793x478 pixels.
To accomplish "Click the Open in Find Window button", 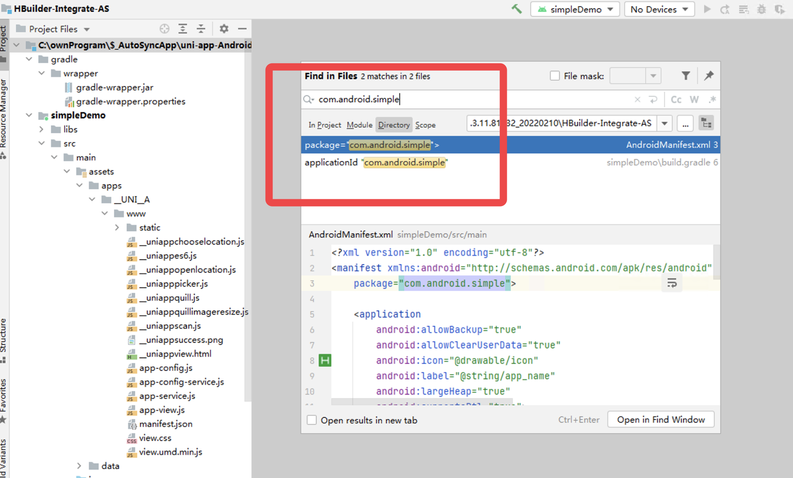I will 660,419.
